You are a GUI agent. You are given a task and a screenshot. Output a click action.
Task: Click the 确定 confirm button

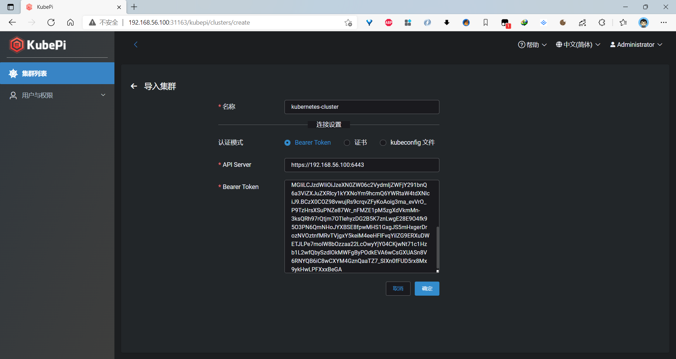(x=427, y=289)
